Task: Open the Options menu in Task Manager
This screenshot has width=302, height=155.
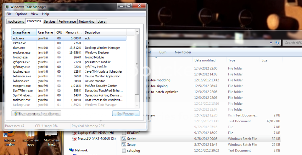Action: click(x=21, y=14)
